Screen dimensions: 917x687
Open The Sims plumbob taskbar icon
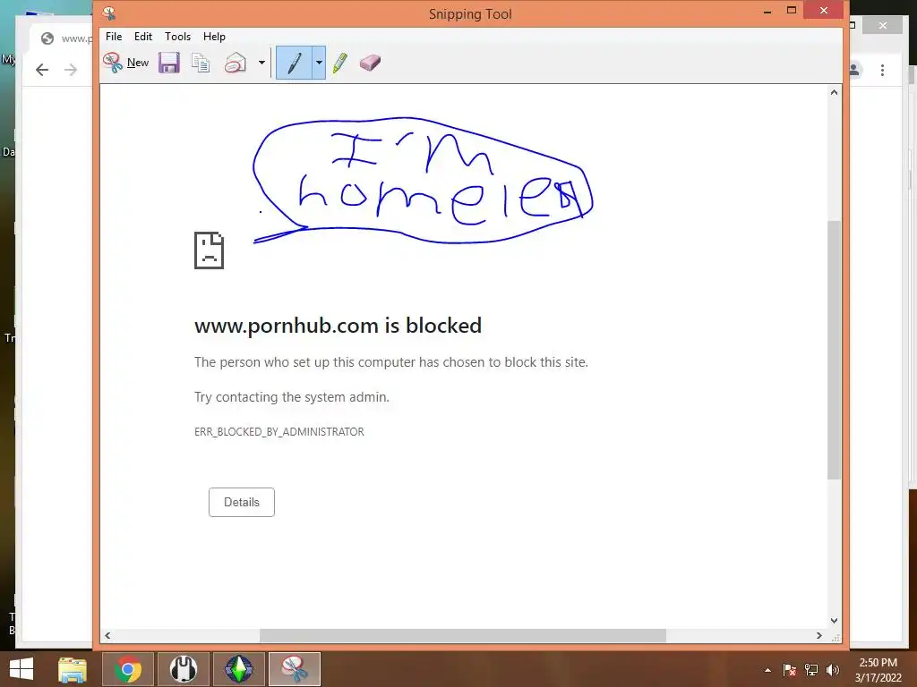click(x=238, y=669)
